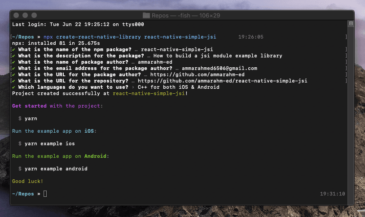Click the terminal vertical scrollbar track
This screenshot has width=365, height=217.
click(x=351, y=115)
